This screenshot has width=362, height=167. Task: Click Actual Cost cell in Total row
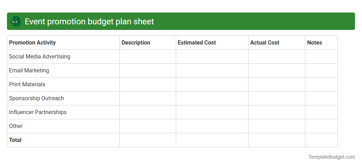click(x=277, y=140)
